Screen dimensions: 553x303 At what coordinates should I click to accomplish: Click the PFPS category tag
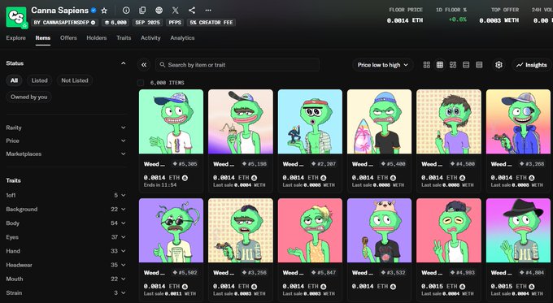[175, 23]
